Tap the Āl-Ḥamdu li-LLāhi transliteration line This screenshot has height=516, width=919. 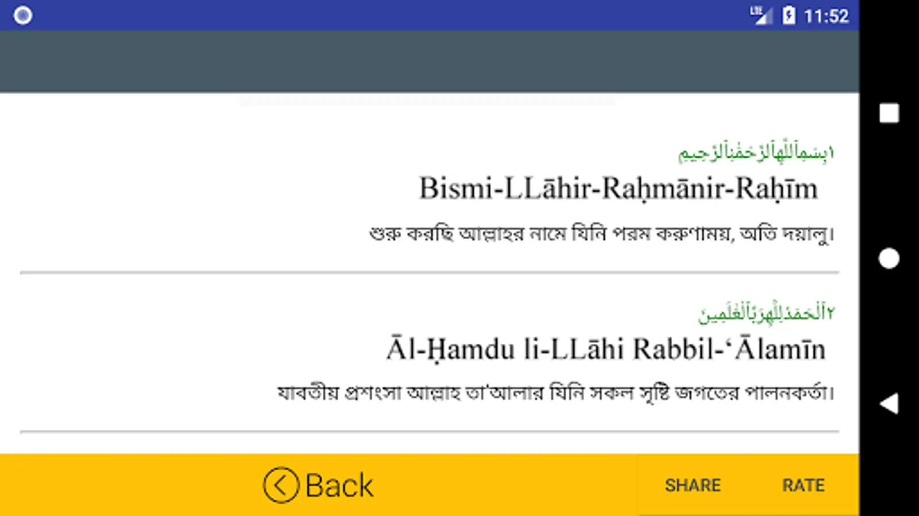[x=606, y=349]
